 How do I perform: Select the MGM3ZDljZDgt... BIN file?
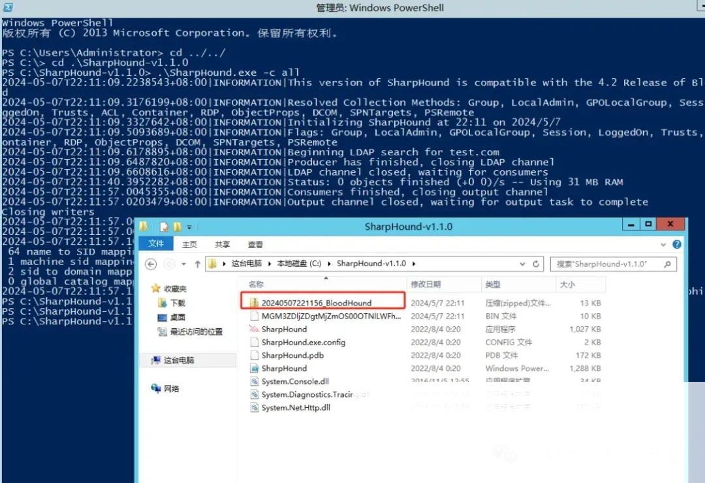(x=332, y=316)
